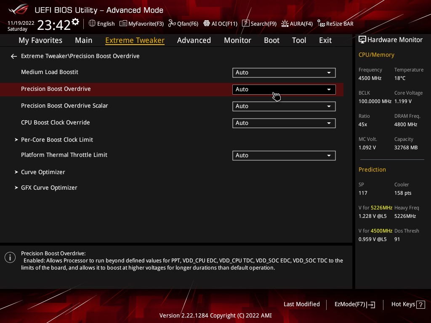Click the globe language icon
Image resolution: width=431 pixels, height=323 pixels.
pos(92,24)
